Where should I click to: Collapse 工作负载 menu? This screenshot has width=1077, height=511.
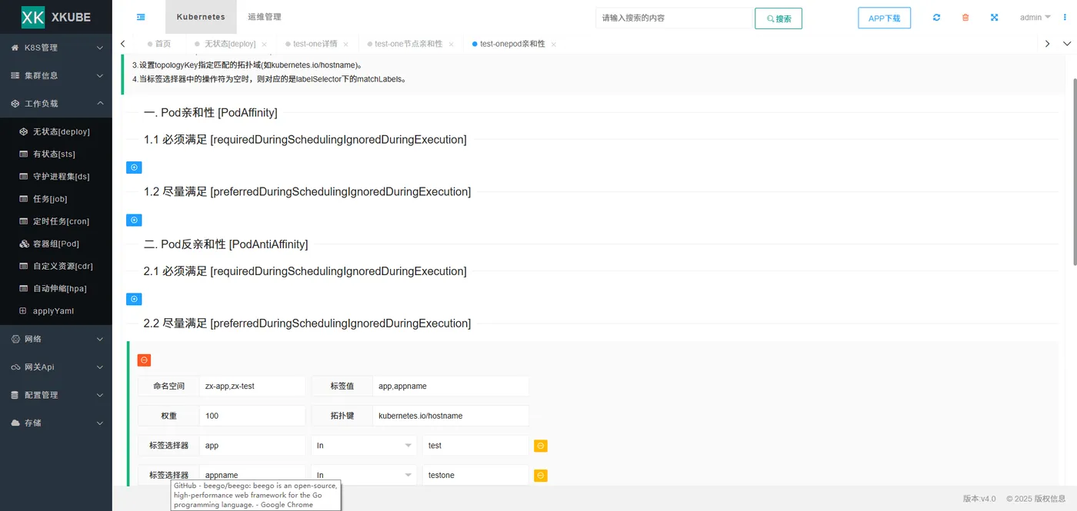[x=56, y=103]
